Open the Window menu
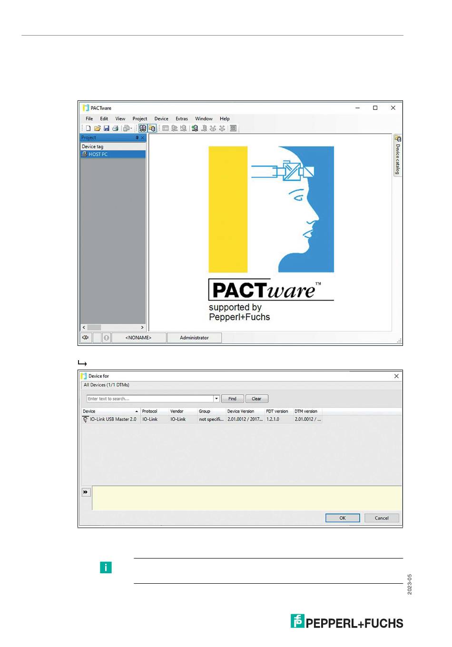The height and width of the screenshot is (647, 452). coord(204,119)
